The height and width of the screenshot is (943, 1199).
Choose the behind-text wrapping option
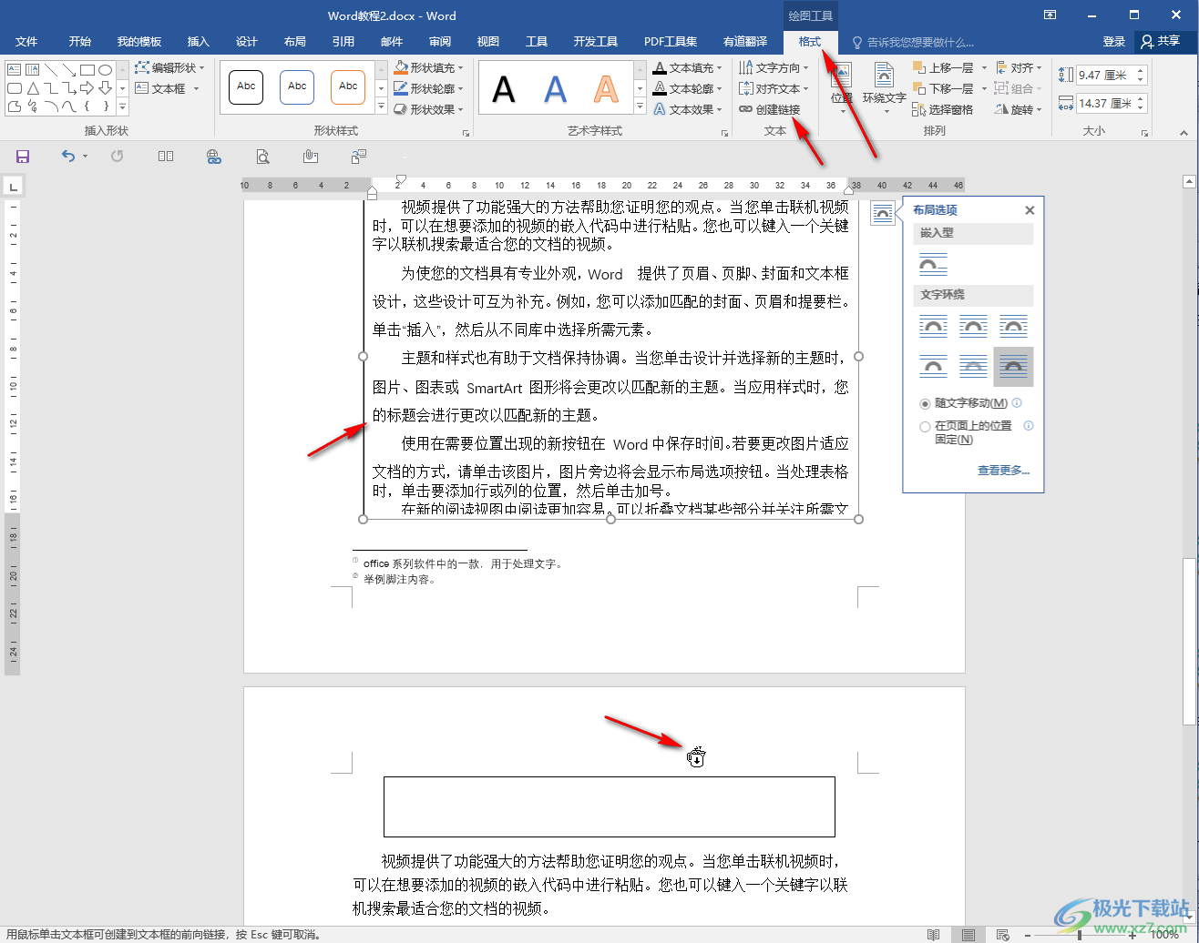coord(973,367)
